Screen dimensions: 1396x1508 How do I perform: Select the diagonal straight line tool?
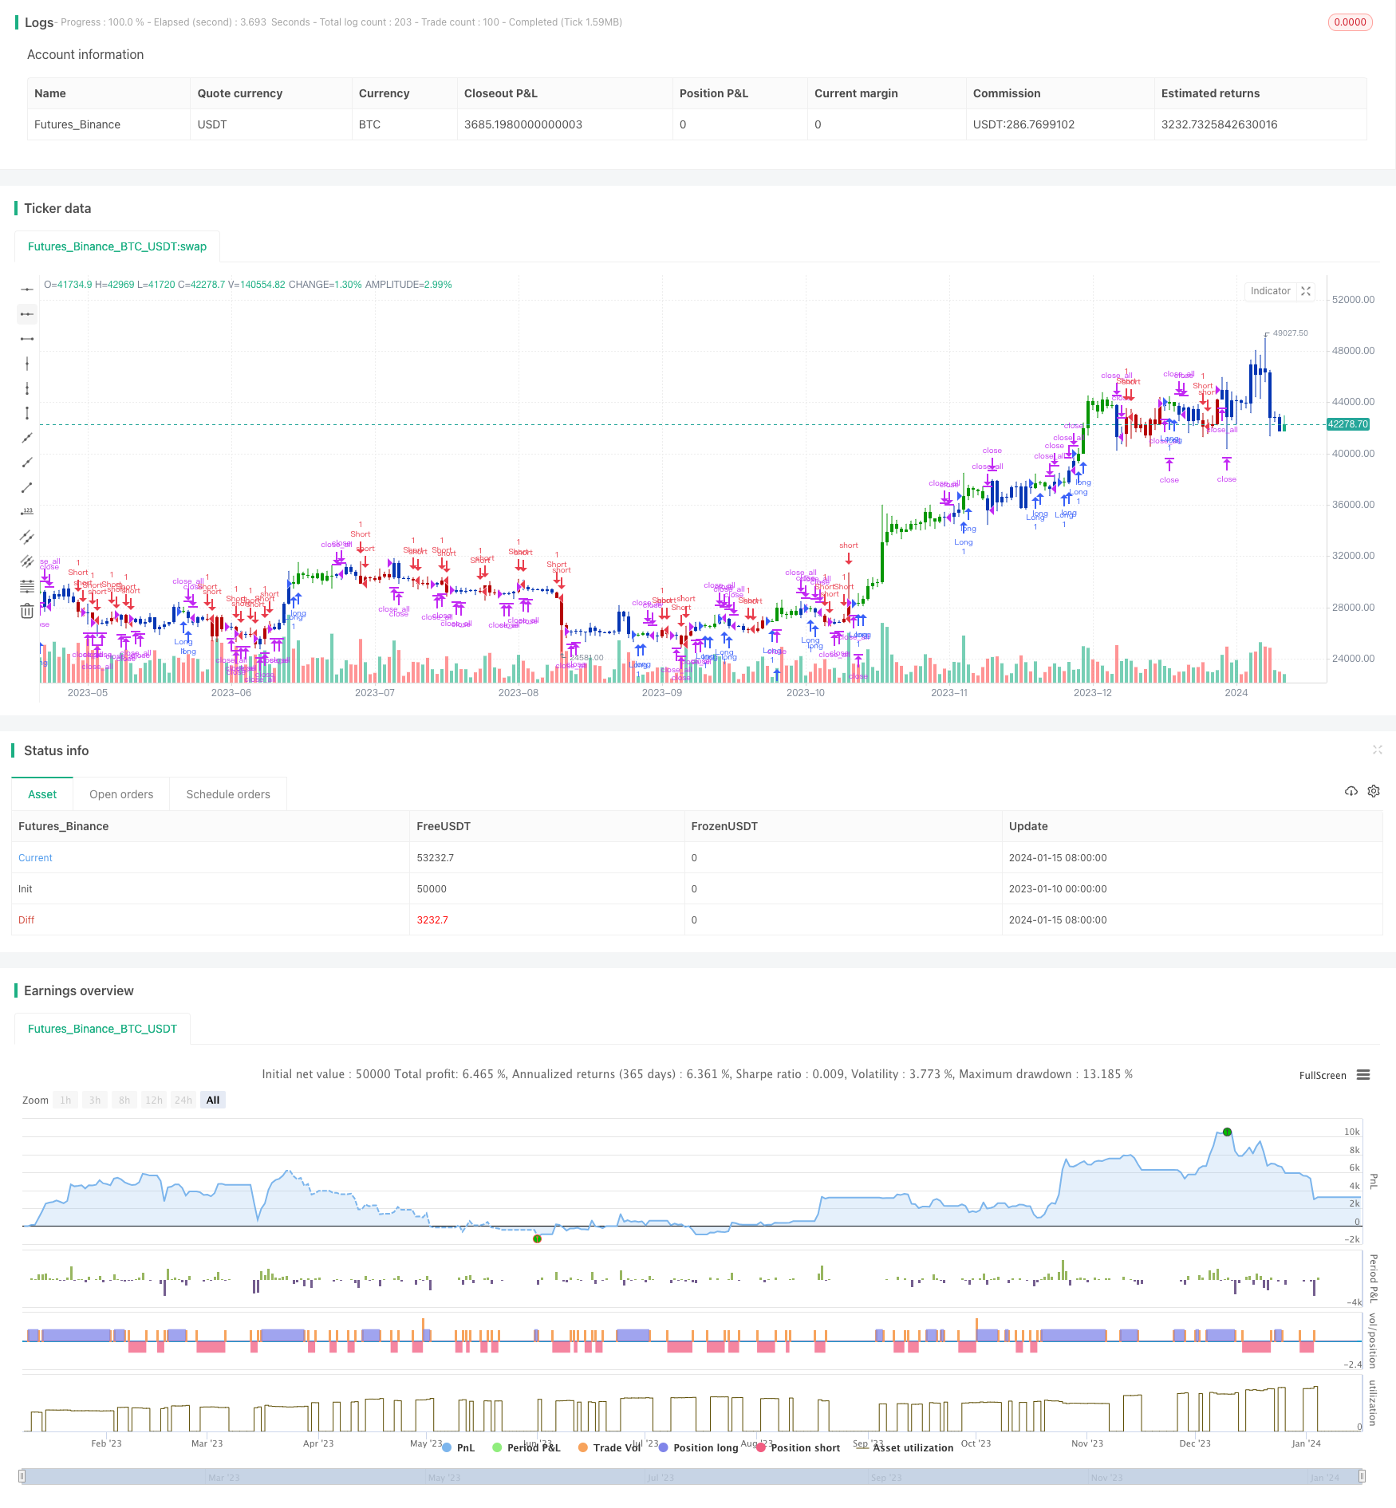click(27, 438)
